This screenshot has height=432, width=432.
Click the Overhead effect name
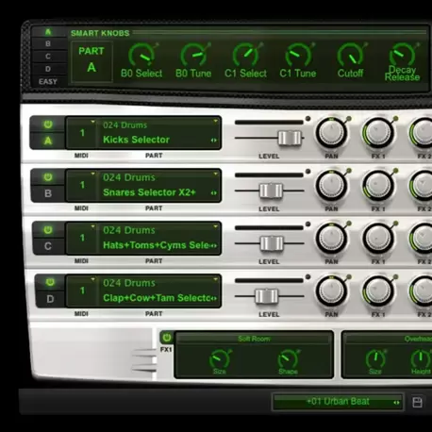coord(418,339)
